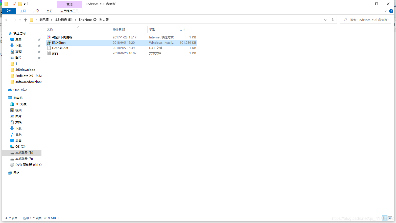
Task: Open 文件 menu tab
Action: (x=9, y=11)
